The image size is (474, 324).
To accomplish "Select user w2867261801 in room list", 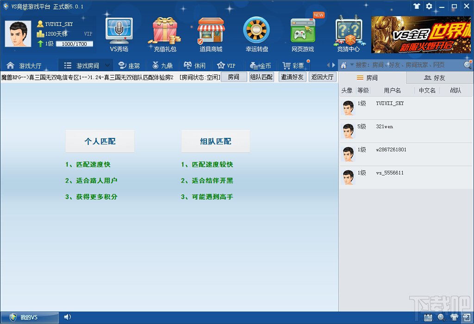I will [406, 154].
